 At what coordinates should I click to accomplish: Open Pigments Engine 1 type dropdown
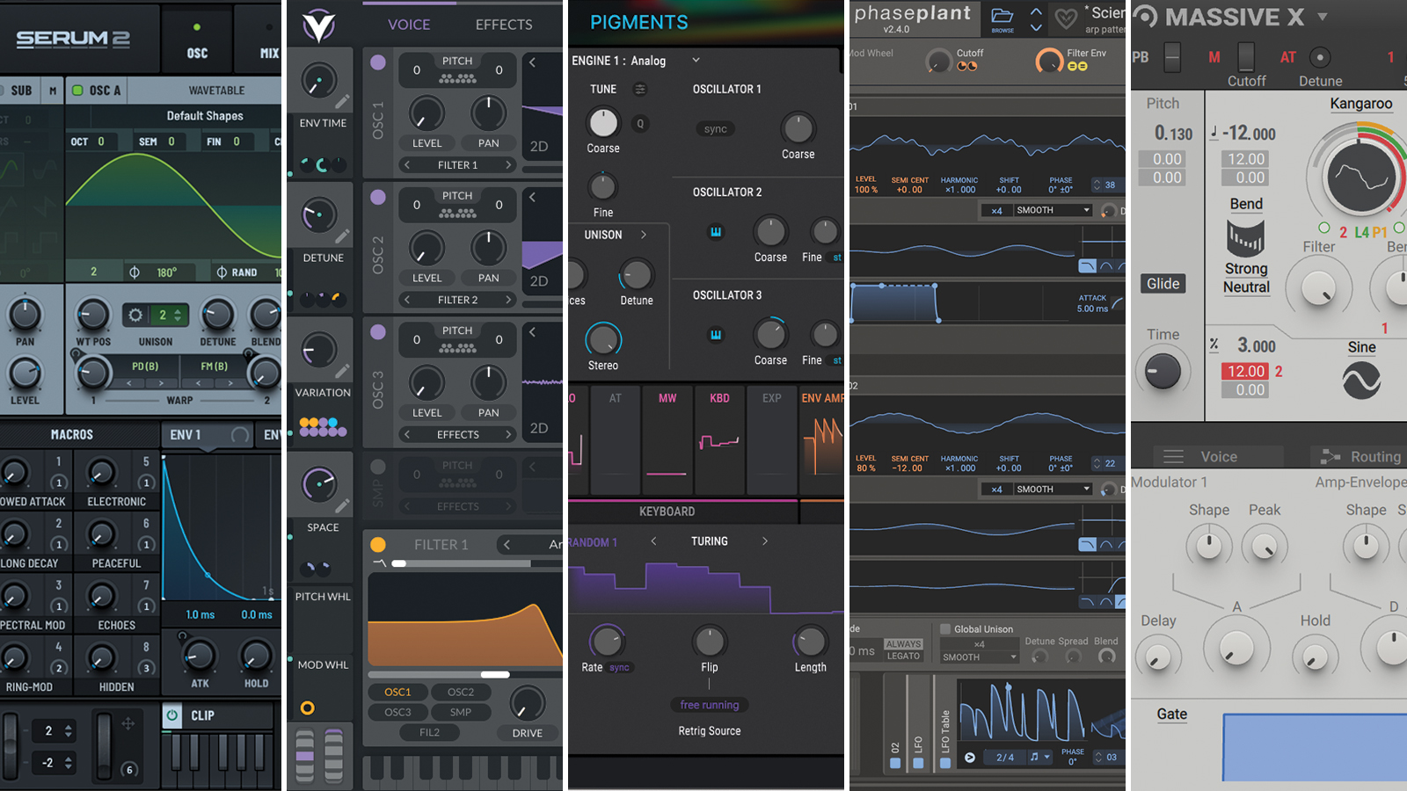click(x=696, y=61)
